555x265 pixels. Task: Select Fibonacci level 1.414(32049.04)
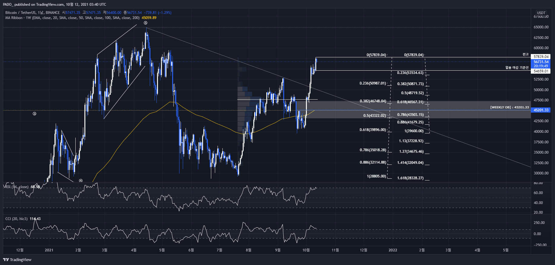pyautogui.click(x=410, y=163)
